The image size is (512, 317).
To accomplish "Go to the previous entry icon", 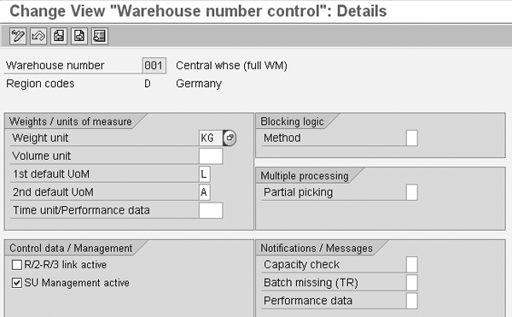I will (x=59, y=36).
